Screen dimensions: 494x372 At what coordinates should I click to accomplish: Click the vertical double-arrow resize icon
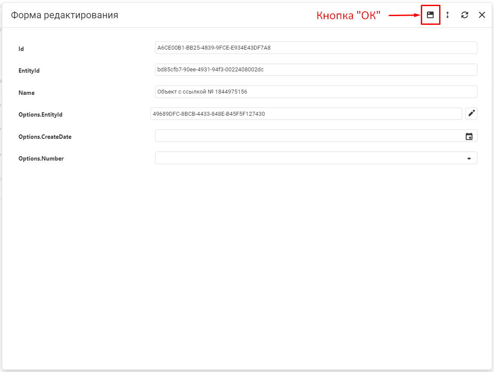coord(447,15)
